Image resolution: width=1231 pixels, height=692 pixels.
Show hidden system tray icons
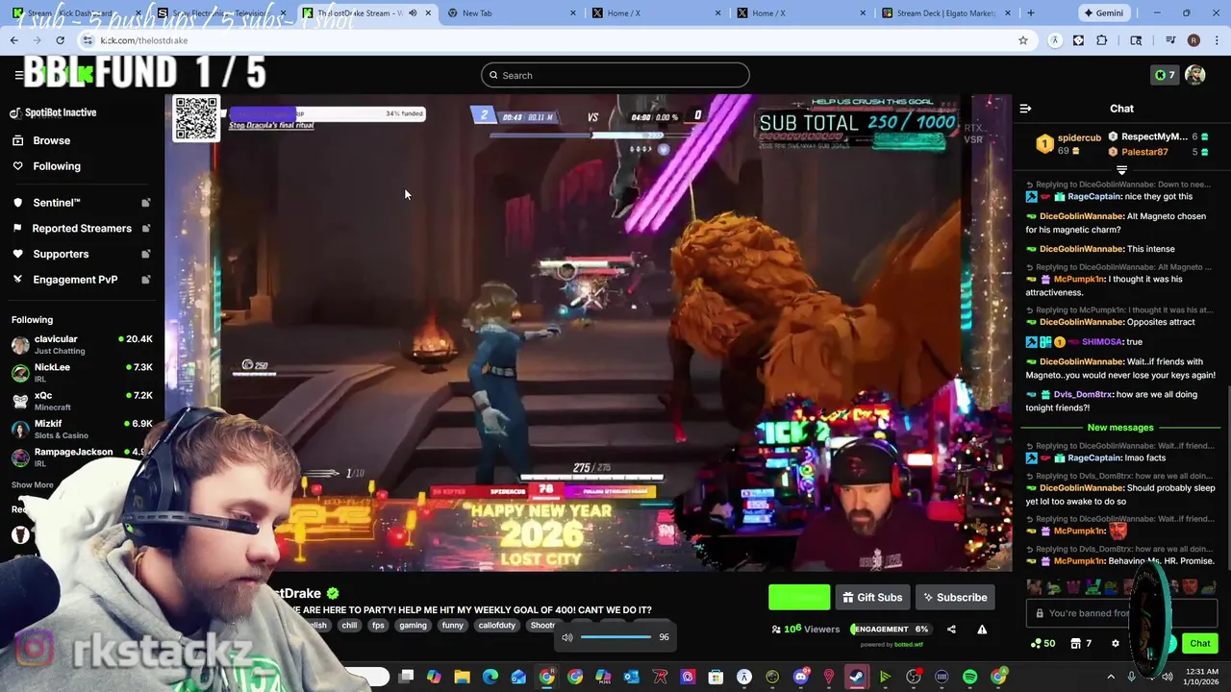coord(1111,678)
